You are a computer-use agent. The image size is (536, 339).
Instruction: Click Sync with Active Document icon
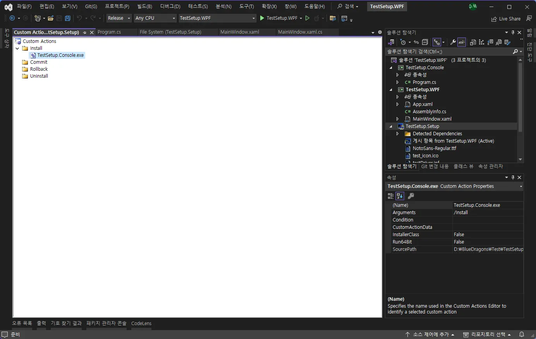(x=416, y=42)
